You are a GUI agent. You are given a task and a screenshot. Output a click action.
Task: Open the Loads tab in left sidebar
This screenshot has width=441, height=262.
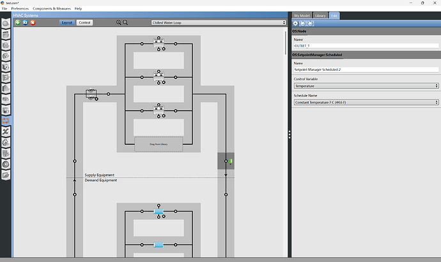(6, 56)
